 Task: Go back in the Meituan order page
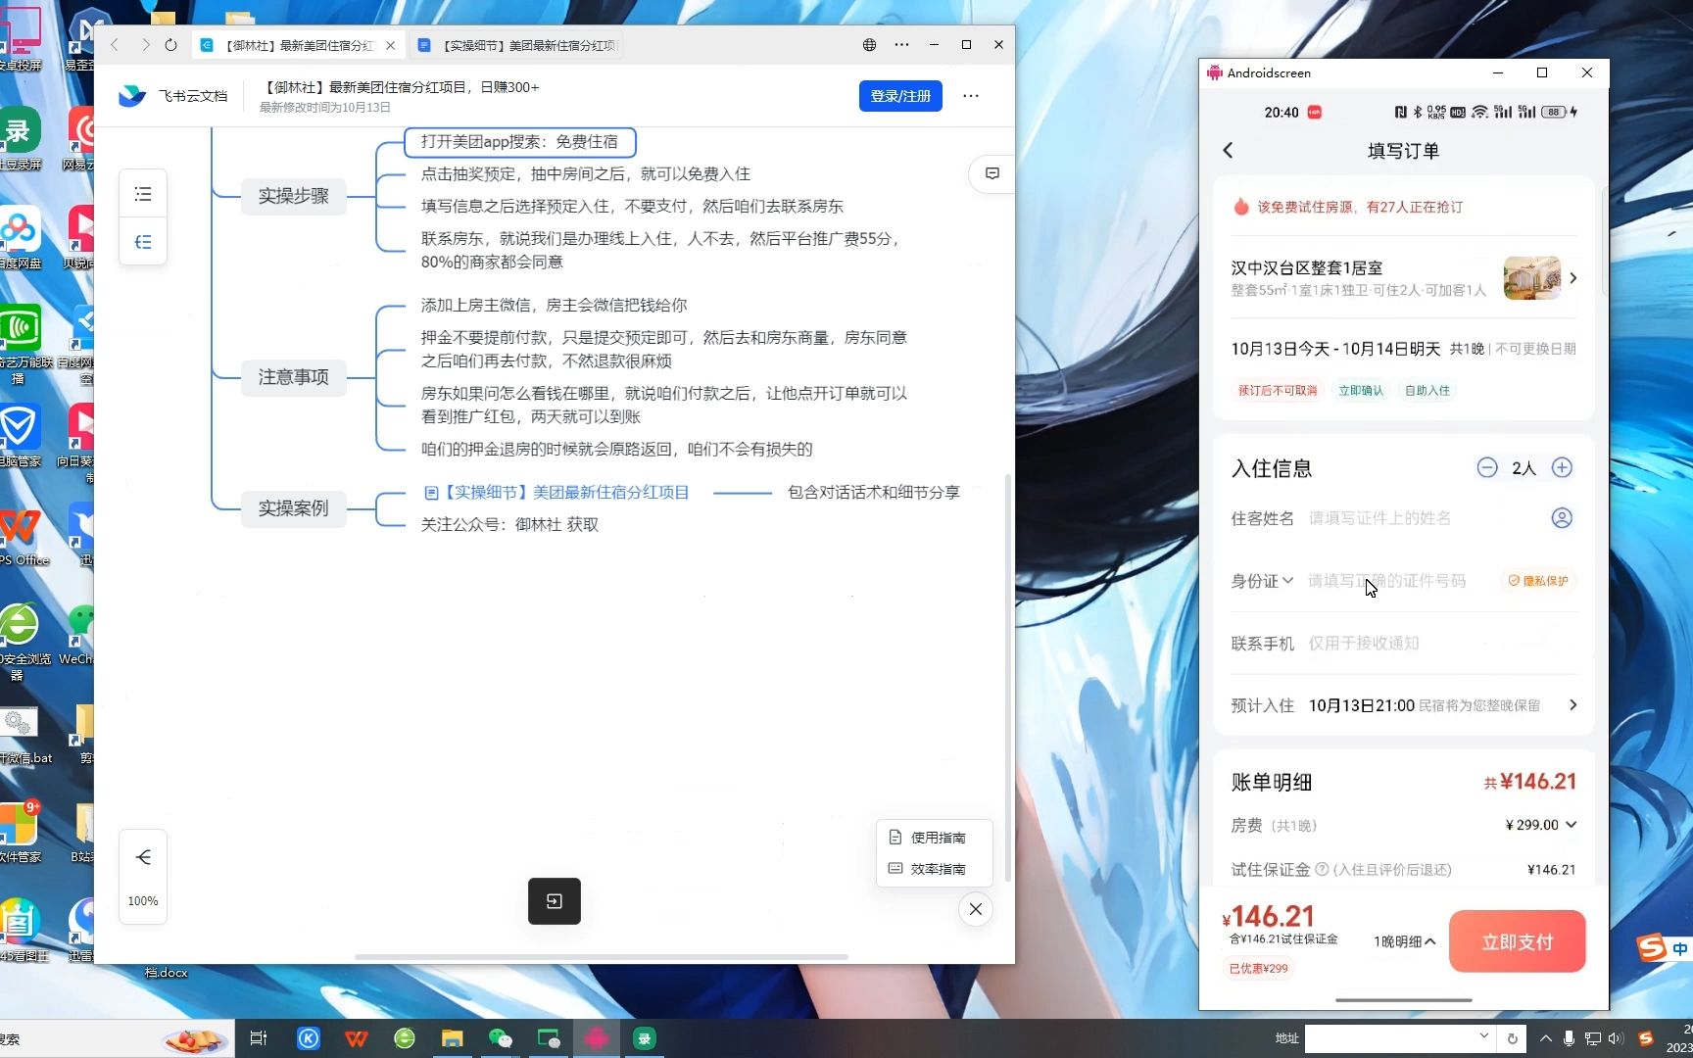click(x=1228, y=150)
